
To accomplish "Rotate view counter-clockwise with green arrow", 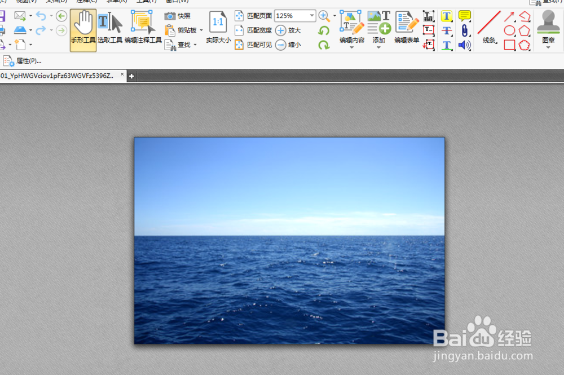I will (324, 30).
